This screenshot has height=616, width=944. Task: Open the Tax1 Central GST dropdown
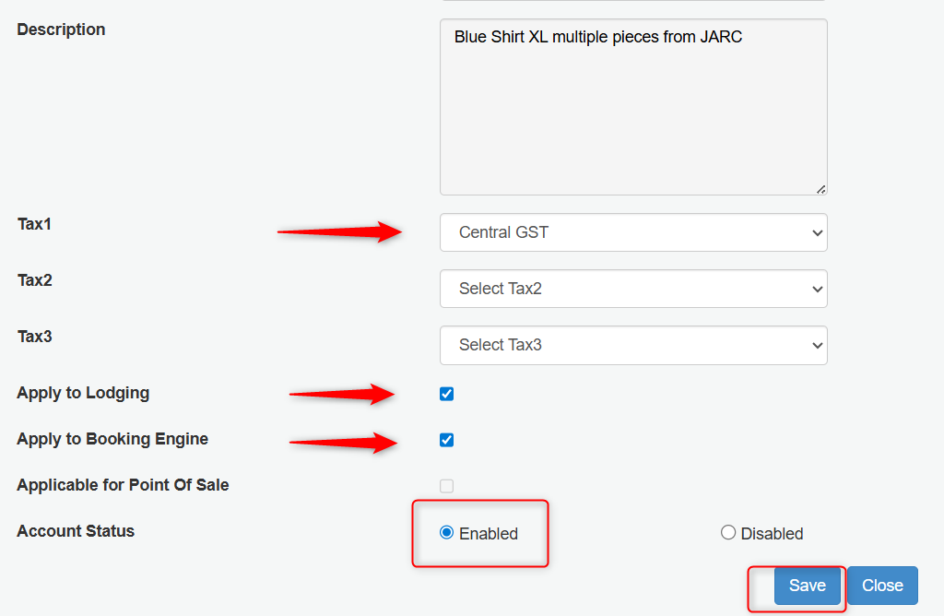[x=633, y=232]
